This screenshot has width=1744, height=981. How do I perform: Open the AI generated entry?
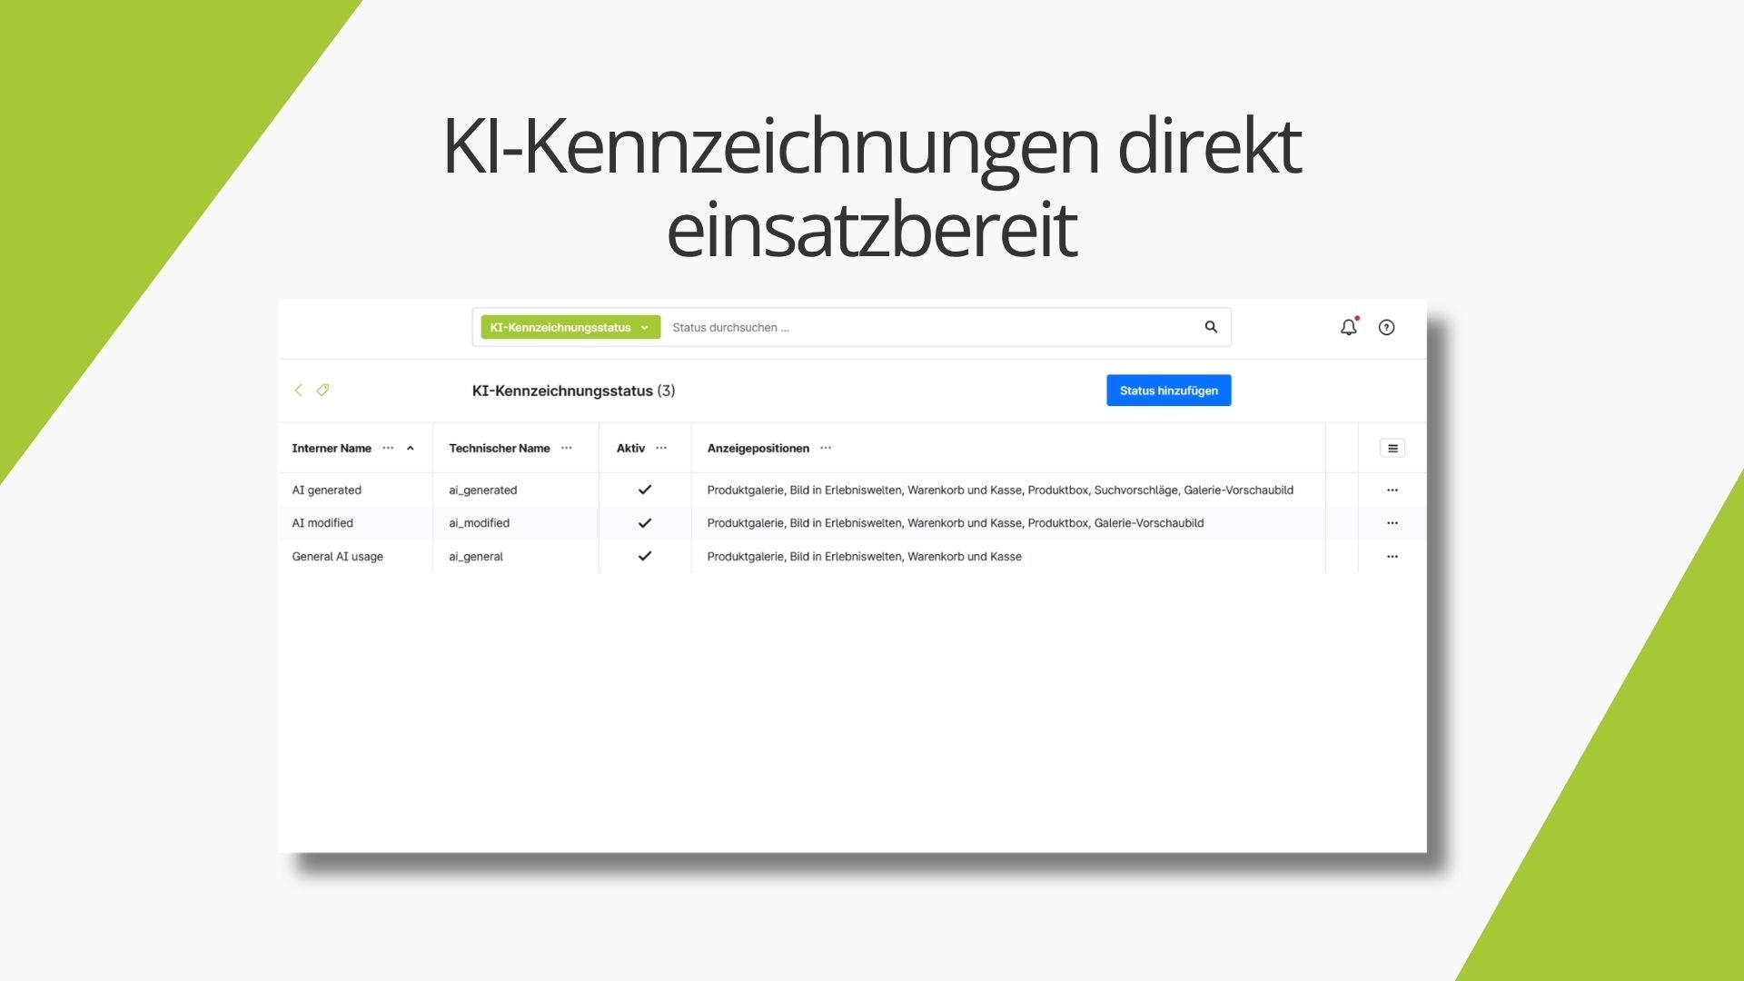click(327, 490)
